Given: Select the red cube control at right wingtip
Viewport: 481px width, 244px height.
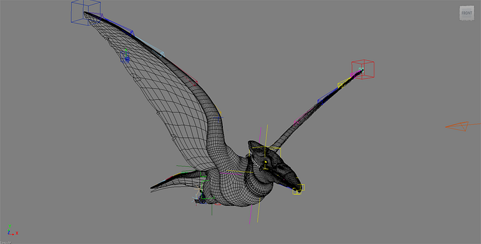Looking at the screenshot, I should click(363, 69).
